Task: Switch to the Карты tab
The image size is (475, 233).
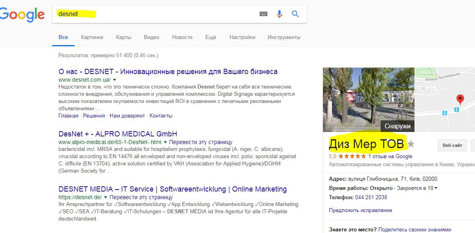Action: [x=124, y=37]
